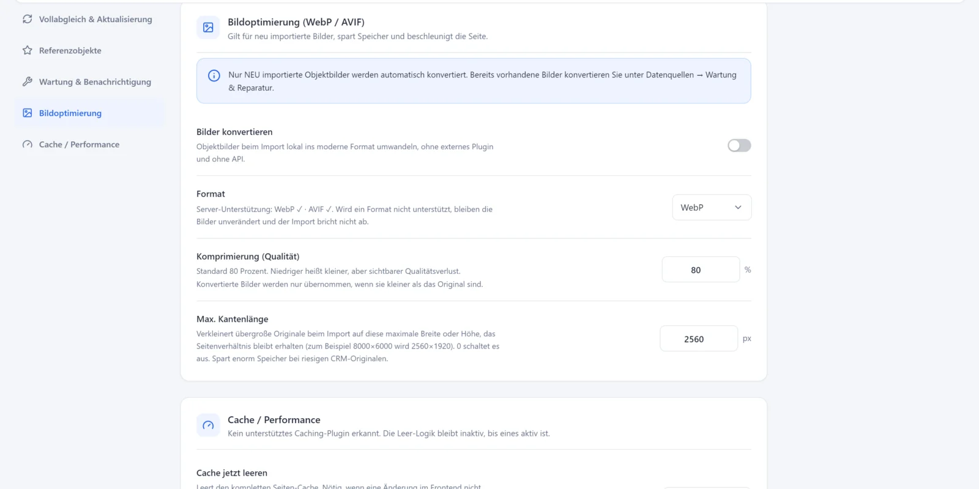Open the WebP format dropdown

[712, 208]
